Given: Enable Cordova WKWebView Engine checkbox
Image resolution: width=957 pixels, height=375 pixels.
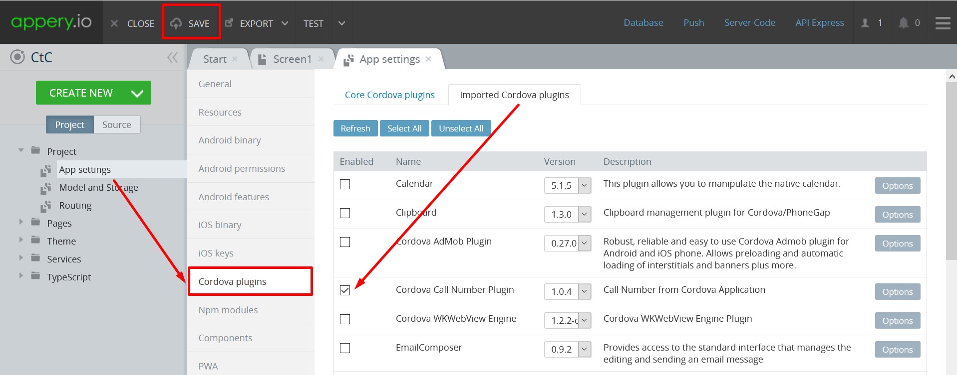Looking at the screenshot, I should point(345,319).
